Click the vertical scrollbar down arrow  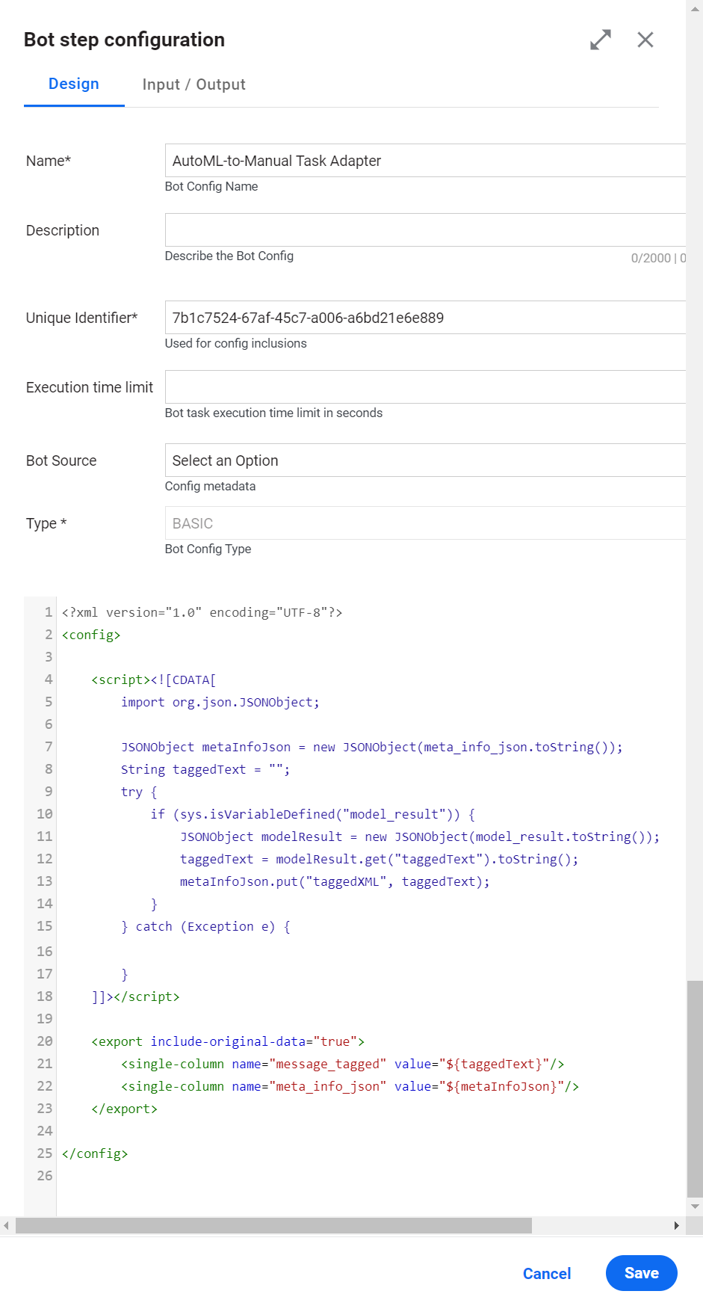696,1206
